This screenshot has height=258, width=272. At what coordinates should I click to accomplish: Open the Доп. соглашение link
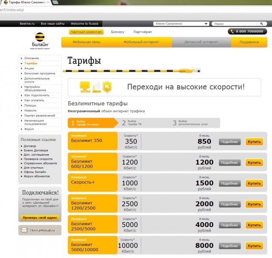pos(37,154)
